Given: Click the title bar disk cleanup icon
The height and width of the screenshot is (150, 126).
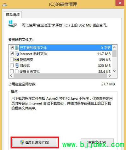Looking at the screenshot, I should coord(5,4).
